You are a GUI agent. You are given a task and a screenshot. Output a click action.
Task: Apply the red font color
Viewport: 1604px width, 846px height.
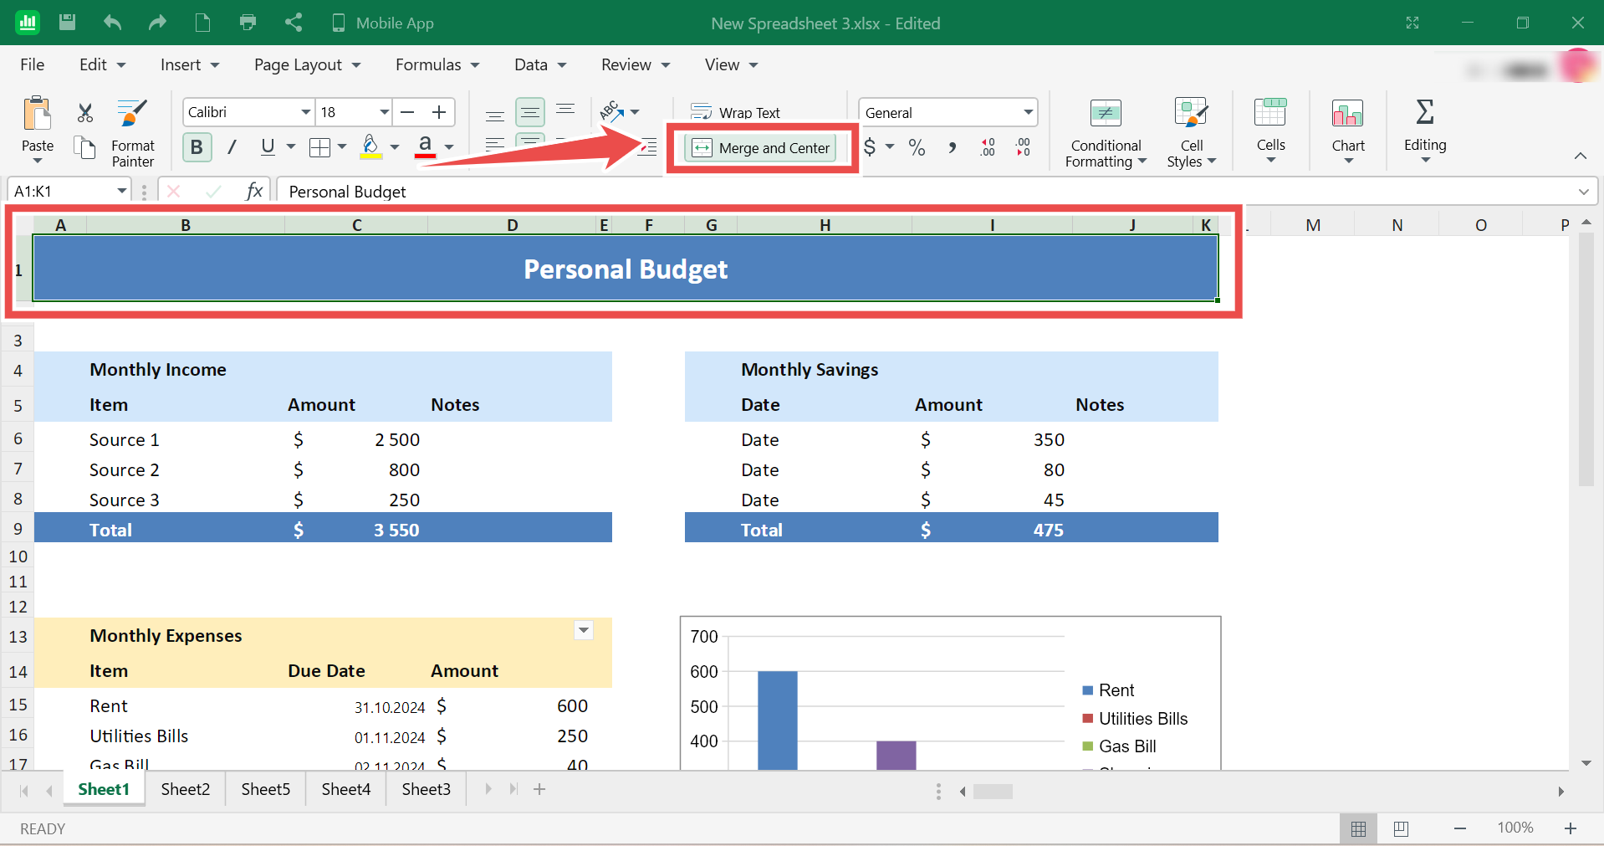[426, 147]
